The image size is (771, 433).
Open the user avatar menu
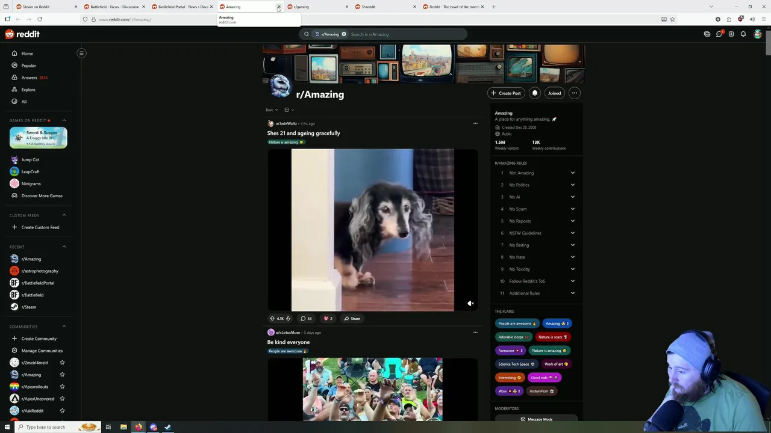click(758, 34)
